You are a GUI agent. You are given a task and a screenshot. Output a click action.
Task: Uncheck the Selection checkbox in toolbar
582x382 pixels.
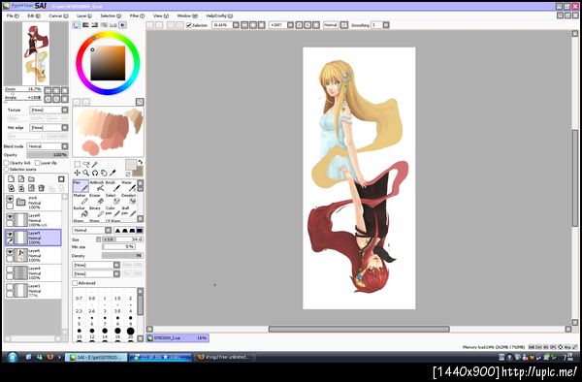[189, 25]
